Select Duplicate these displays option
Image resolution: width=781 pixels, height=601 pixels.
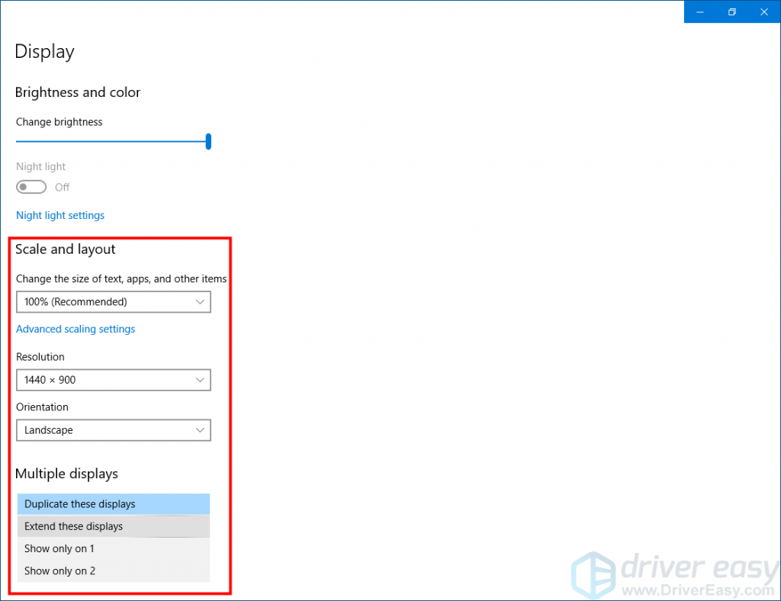point(113,503)
